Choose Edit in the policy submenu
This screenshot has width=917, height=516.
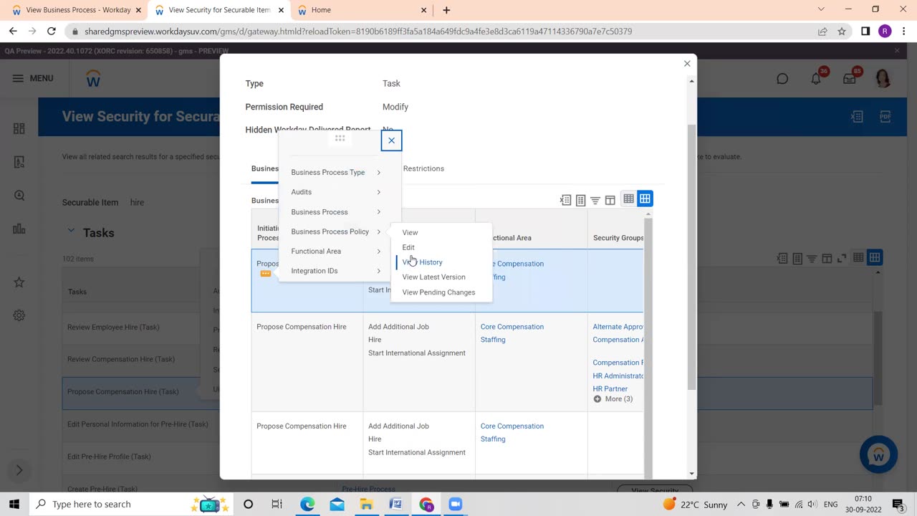tap(408, 247)
